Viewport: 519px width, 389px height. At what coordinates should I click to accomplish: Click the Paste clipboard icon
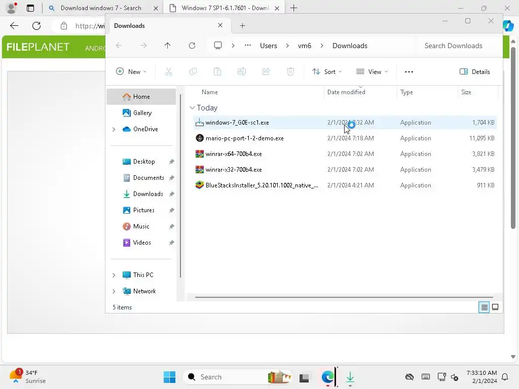point(217,71)
